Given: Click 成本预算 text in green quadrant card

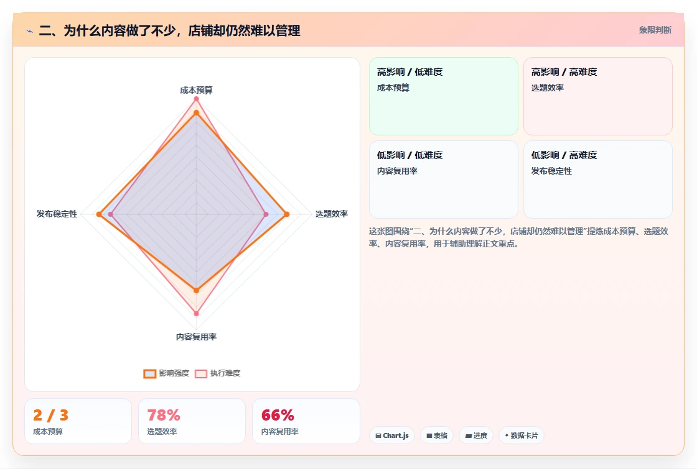Looking at the screenshot, I should tap(393, 88).
